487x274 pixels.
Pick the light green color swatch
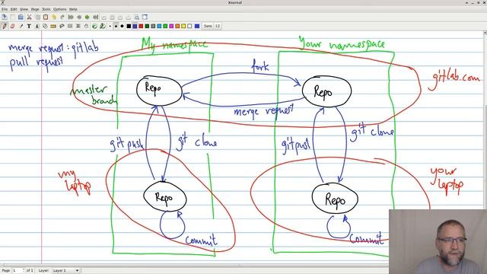click(165, 26)
